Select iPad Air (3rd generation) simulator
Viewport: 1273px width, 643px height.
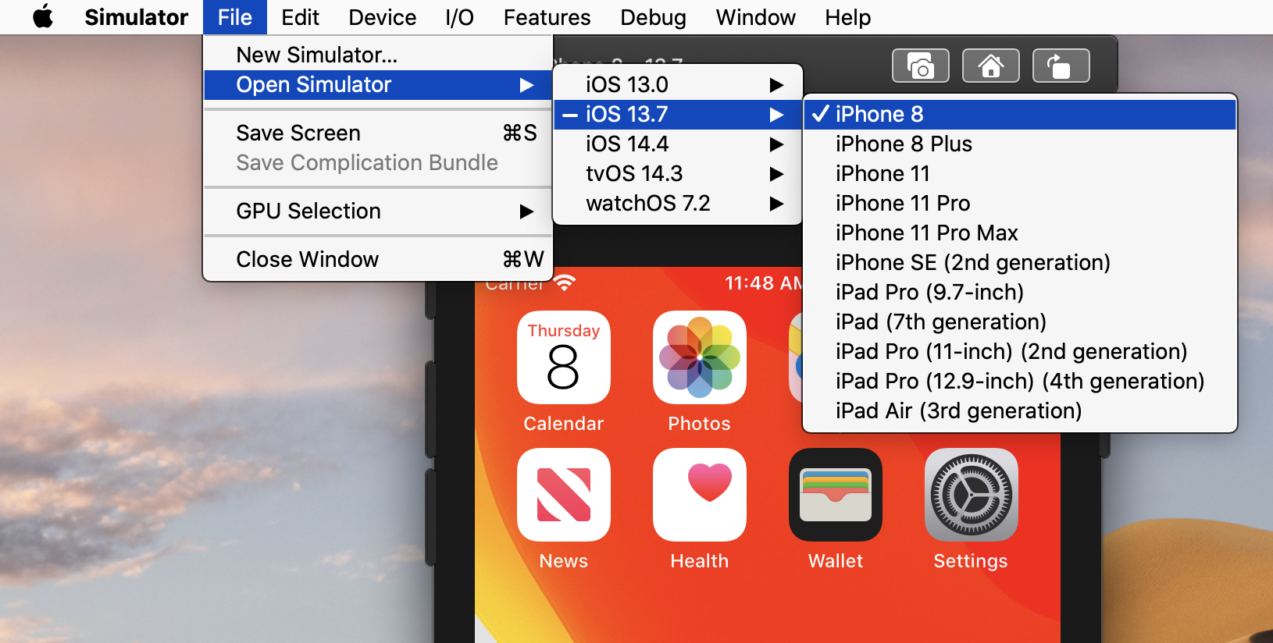pyautogui.click(x=1020, y=410)
